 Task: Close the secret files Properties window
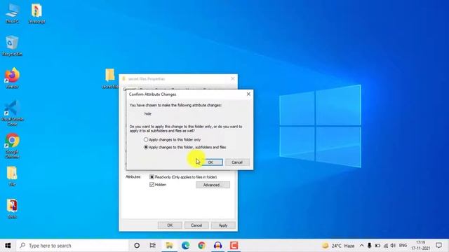point(232,78)
